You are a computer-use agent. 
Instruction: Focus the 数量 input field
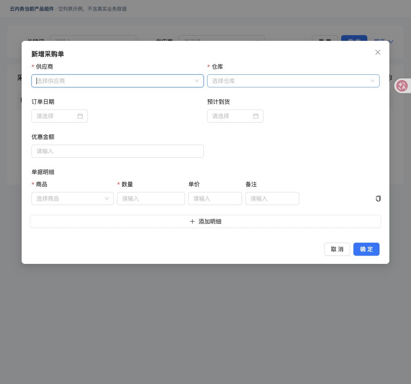tap(151, 199)
